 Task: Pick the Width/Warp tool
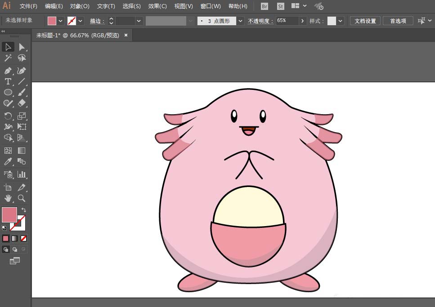pos(8,126)
